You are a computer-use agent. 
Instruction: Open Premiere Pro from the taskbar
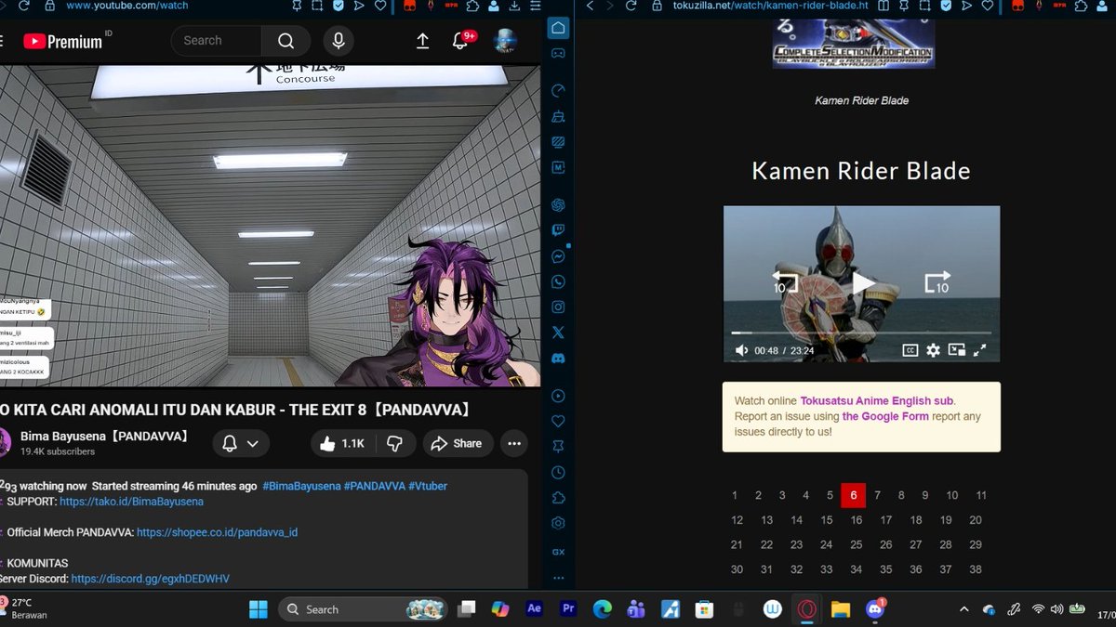pos(568,609)
